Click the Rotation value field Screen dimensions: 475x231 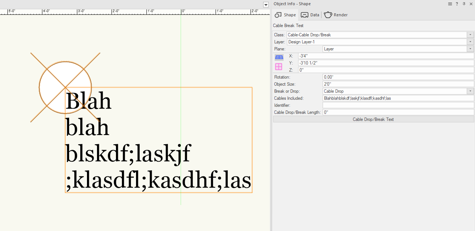(398, 77)
